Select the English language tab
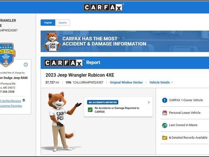209x157 pixels. 48,23
